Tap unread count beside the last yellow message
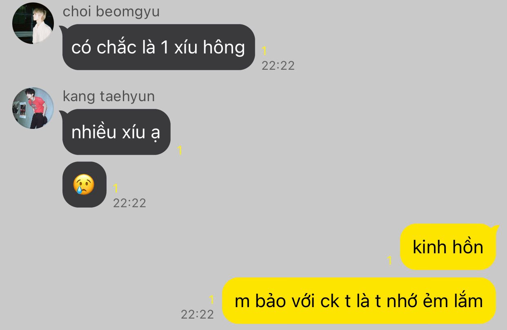This screenshot has height=330, width=507. [x=211, y=300]
